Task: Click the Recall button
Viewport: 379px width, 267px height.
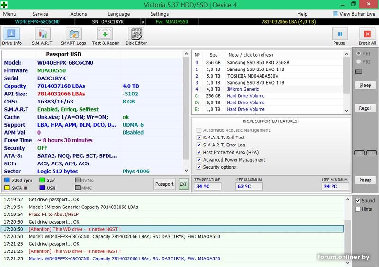Action: point(365,108)
